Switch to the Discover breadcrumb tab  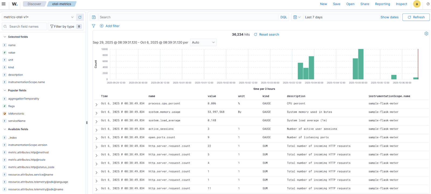34,4
